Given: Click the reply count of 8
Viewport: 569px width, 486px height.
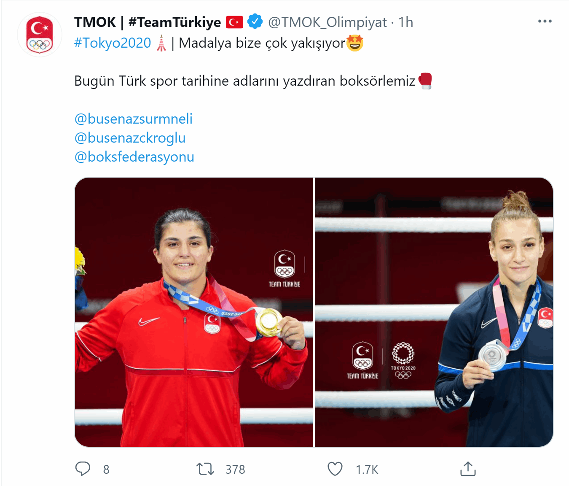Looking at the screenshot, I should coord(106,469).
